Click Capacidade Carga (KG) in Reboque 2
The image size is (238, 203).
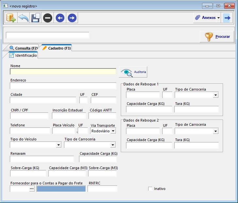pos(149,145)
